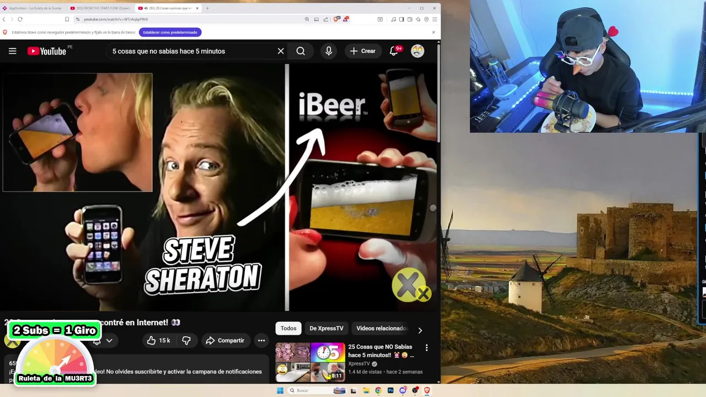
Task: Like the video with 15 k thumbs up
Action: pyautogui.click(x=158, y=341)
